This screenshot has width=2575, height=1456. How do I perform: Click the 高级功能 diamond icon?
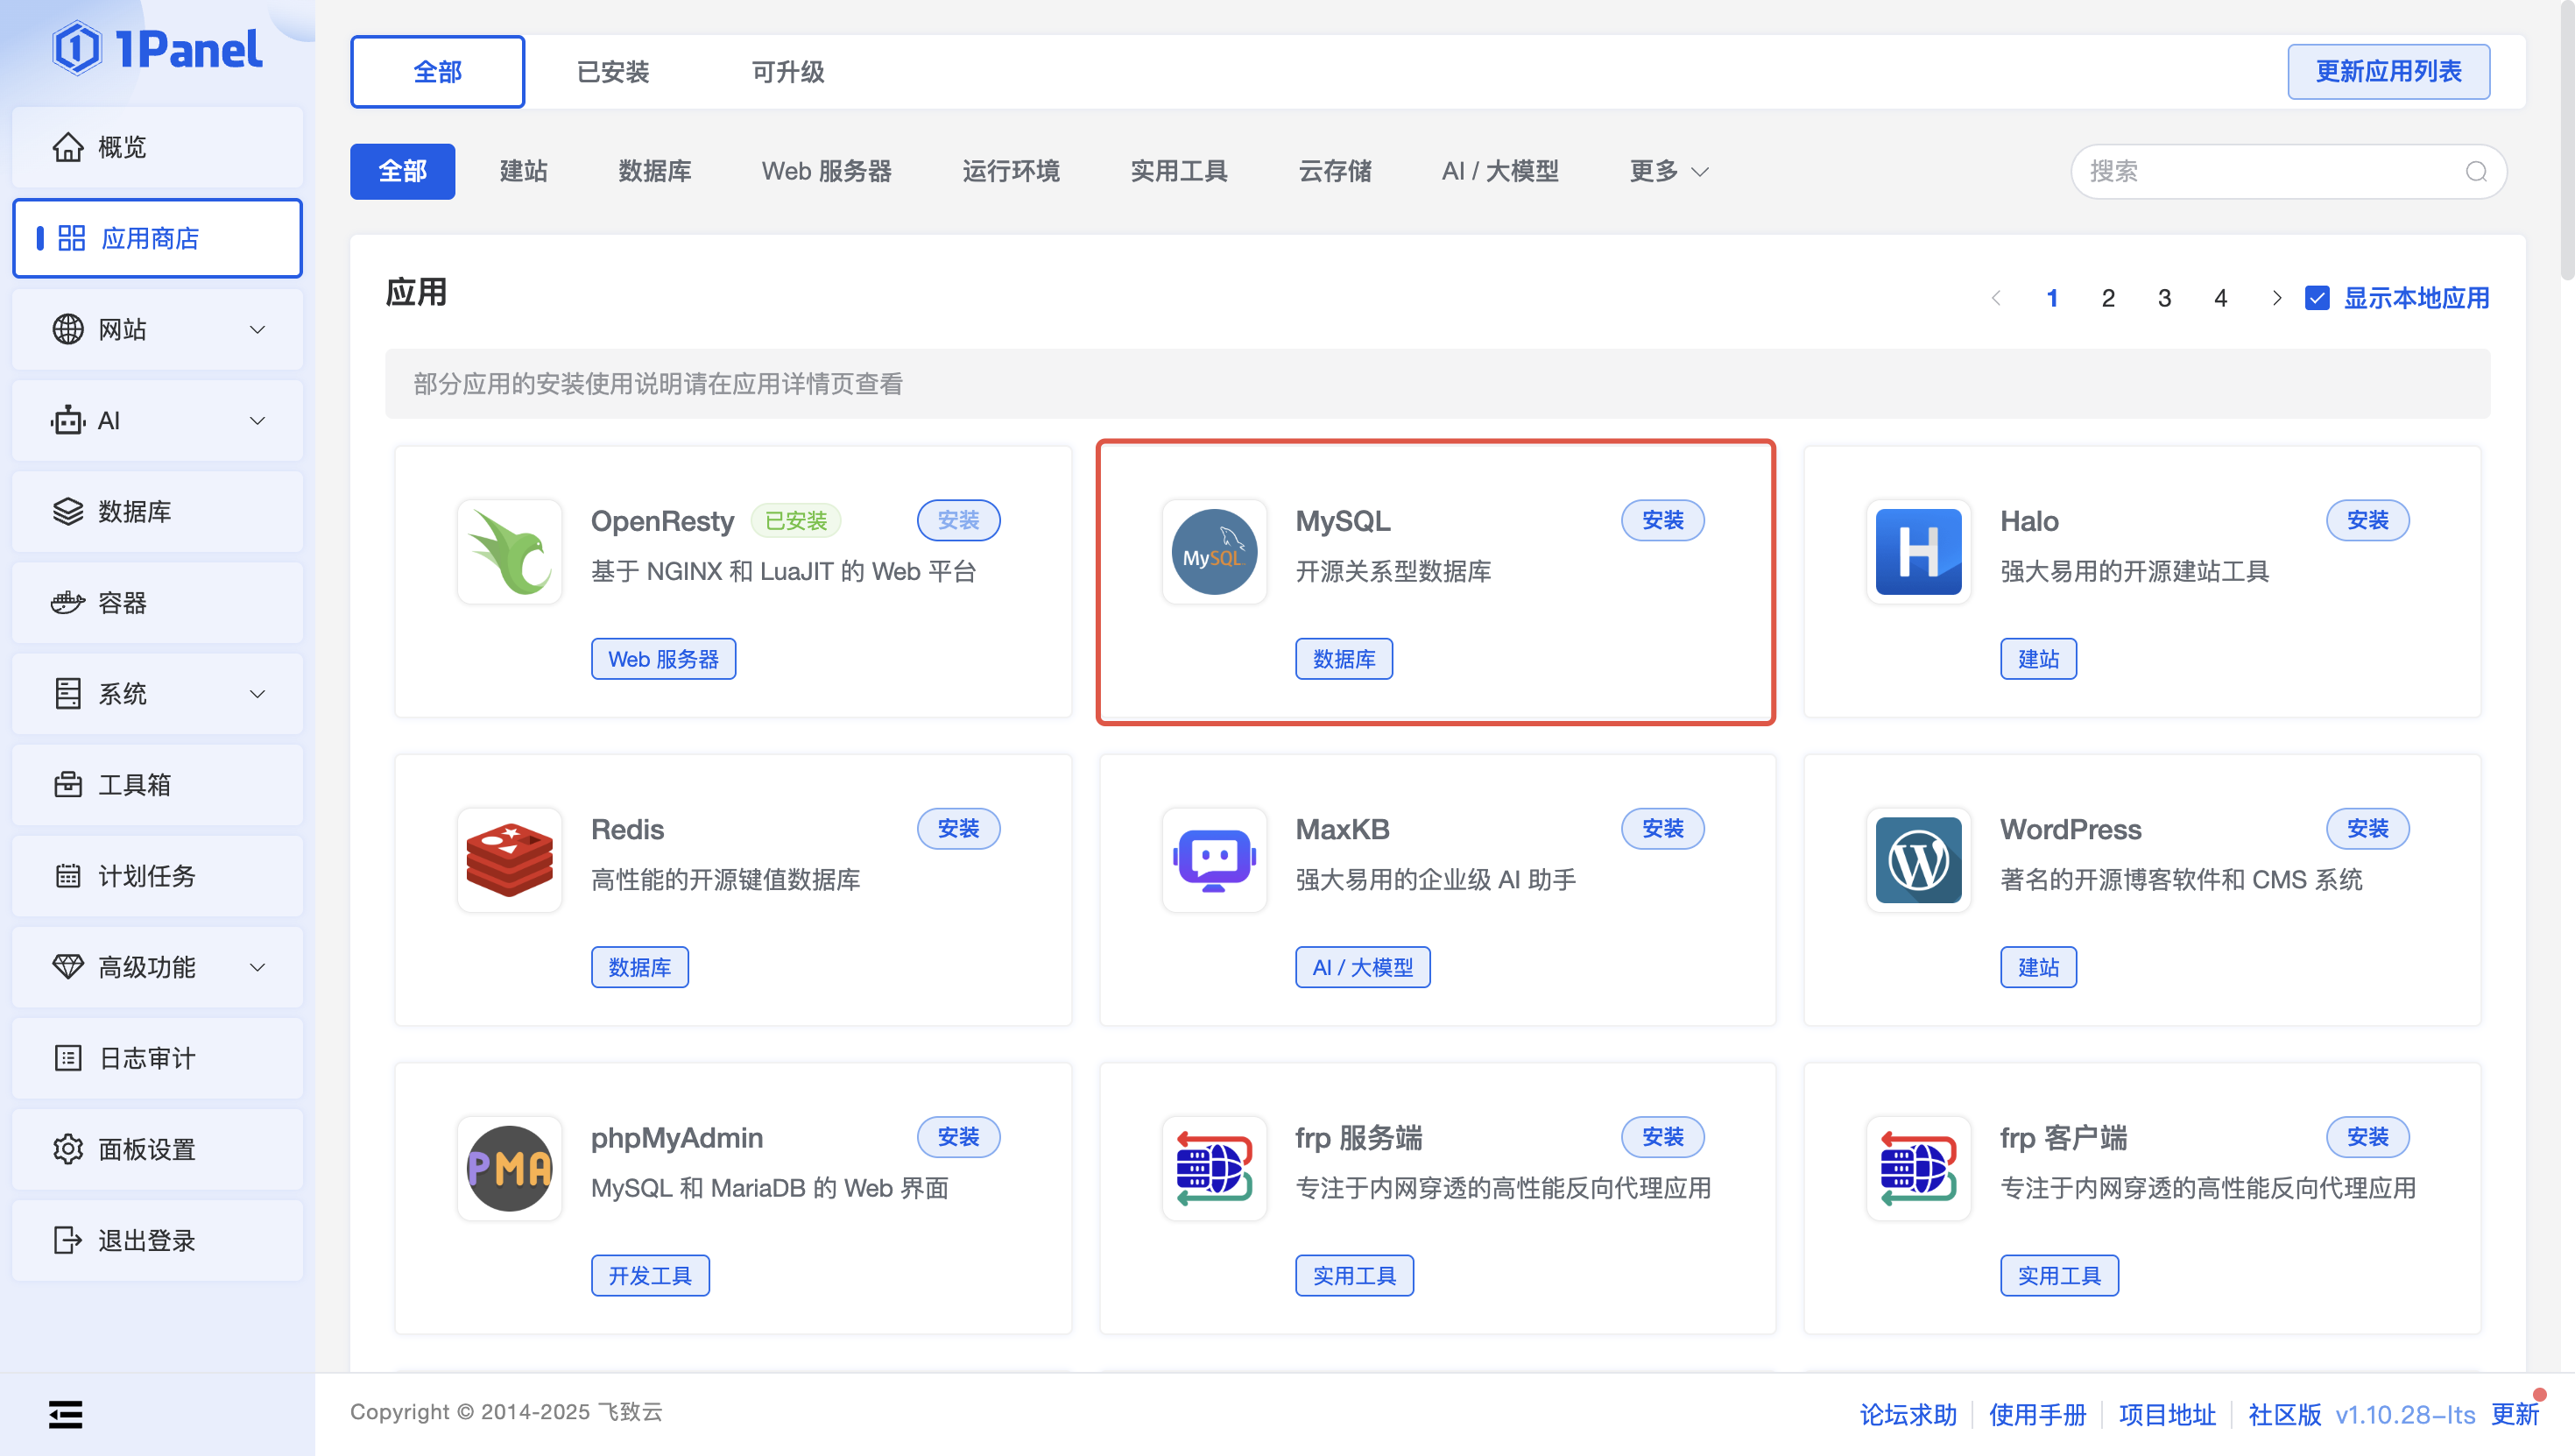coord(68,967)
